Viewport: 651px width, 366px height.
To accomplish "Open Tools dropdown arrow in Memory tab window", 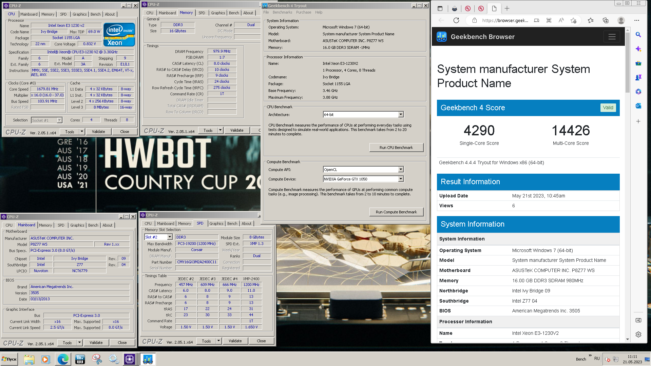I will pos(220,130).
